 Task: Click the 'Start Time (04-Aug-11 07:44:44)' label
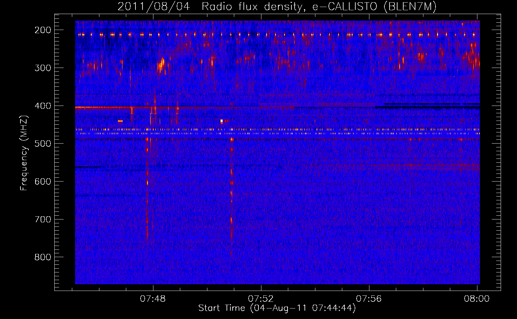pos(277,308)
